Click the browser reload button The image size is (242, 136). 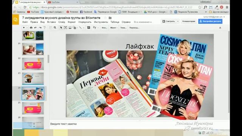point(25,7)
